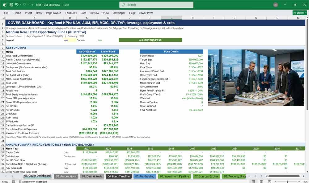Switch to Page Layout view in status bar
The width and height of the screenshot is (309, 183).
261,181
